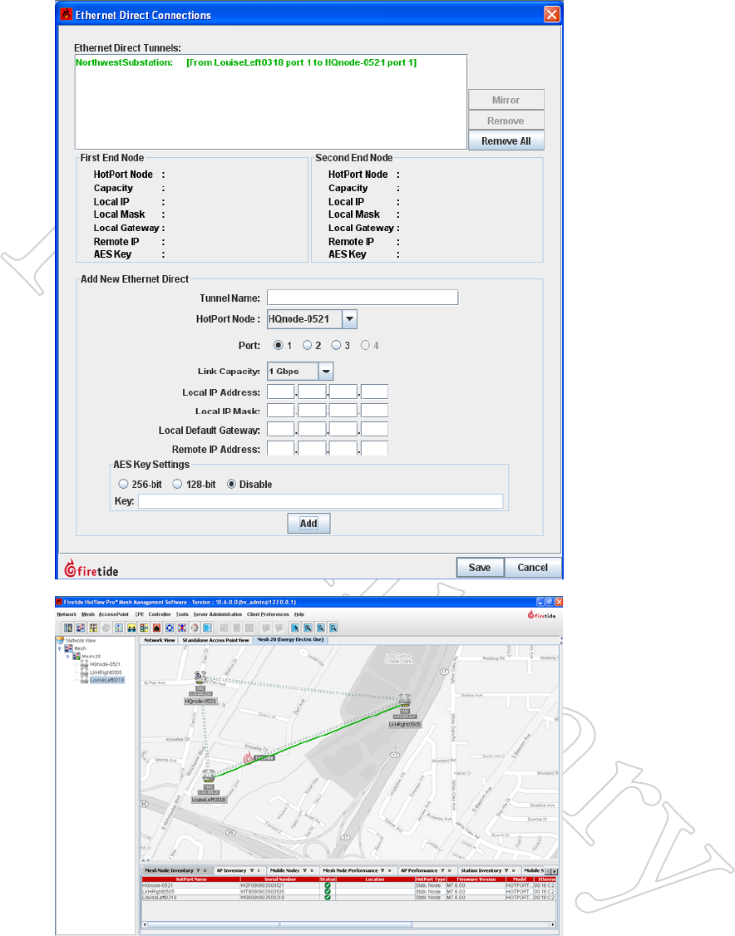Choose 256-bit AES key option
The height and width of the screenshot is (936, 735).
(x=123, y=484)
